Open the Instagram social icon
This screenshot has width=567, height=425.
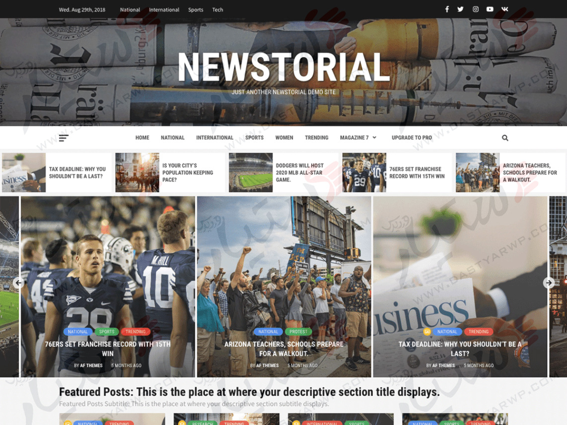(476, 9)
